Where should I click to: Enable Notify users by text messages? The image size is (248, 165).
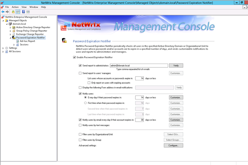pyautogui.click(x=80, y=125)
